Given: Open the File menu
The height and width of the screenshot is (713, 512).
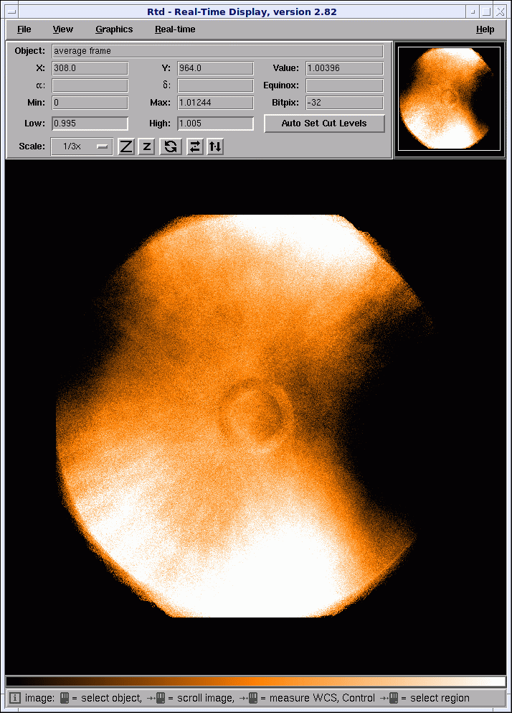Looking at the screenshot, I should pos(24,29).
